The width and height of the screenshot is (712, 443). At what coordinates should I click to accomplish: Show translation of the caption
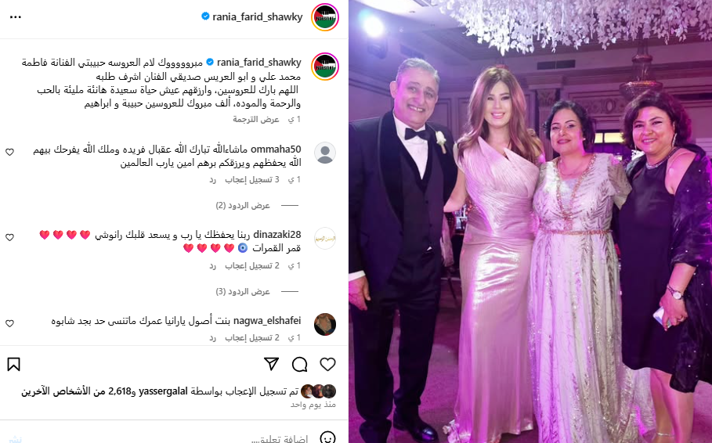point(256,120)
